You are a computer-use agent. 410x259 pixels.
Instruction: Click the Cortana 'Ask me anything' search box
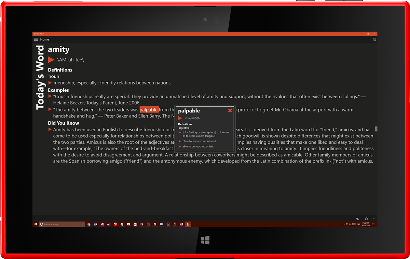(x=60, y=224)
